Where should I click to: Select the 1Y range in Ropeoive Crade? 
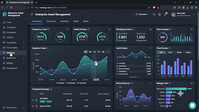coord(99,52)
